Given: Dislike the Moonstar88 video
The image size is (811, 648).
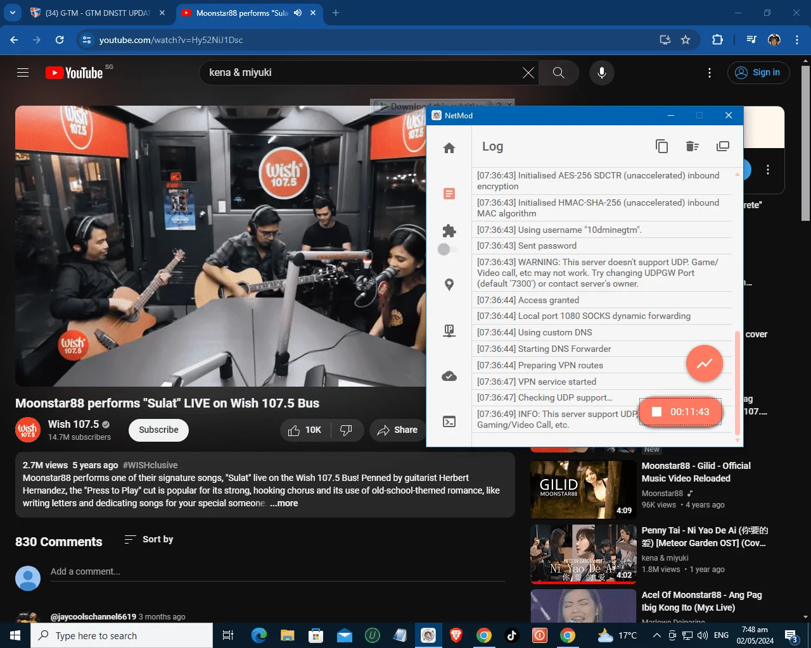Looking at the screenshot, I should click(347, 430).
